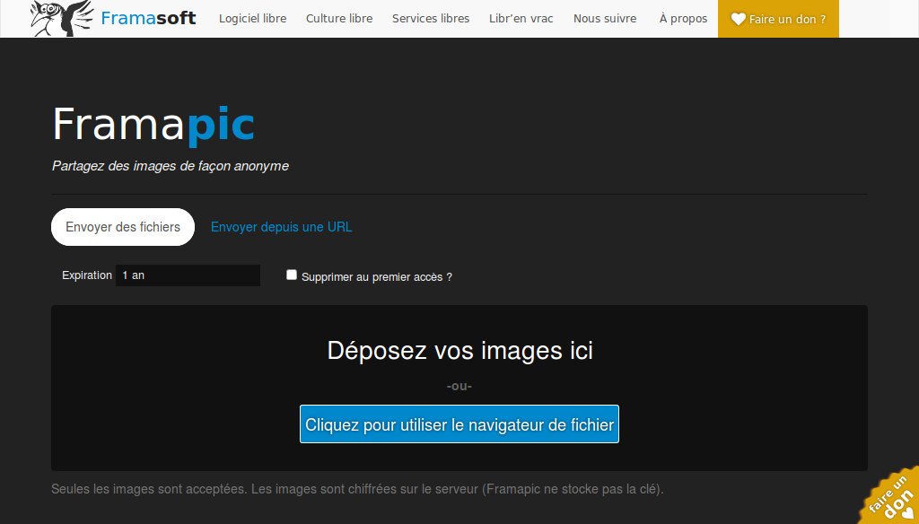Click the heart icon in the donate button

[739, 20]
